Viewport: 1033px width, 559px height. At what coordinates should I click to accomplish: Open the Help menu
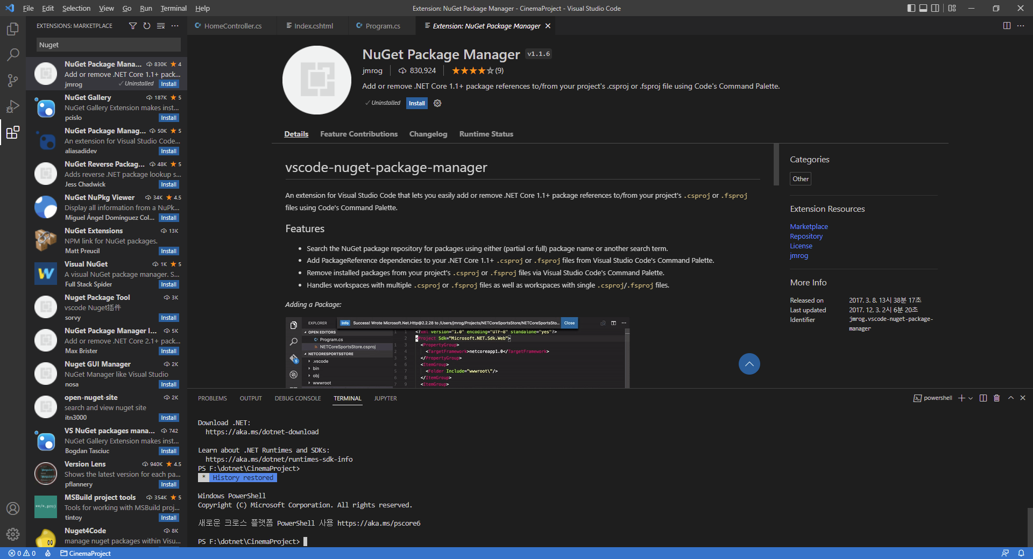click(202, 8)
